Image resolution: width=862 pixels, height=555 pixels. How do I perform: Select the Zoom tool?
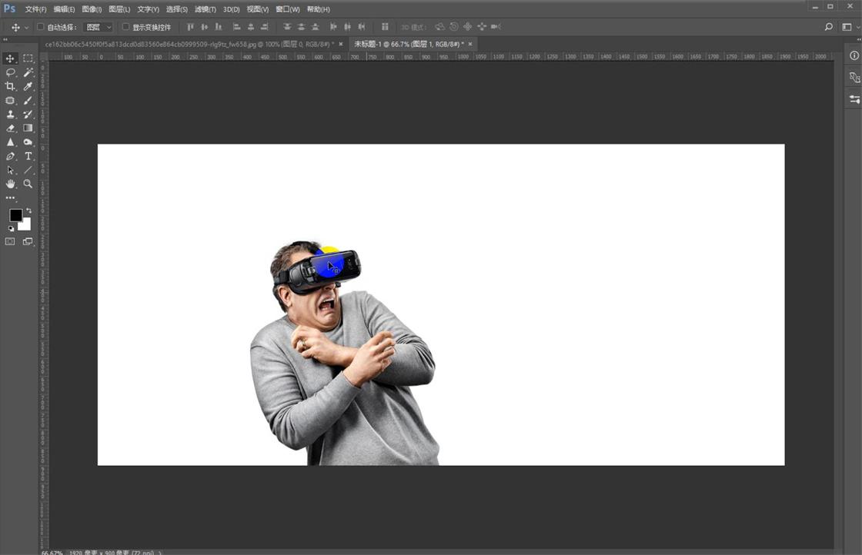click(x=28, y=184)
